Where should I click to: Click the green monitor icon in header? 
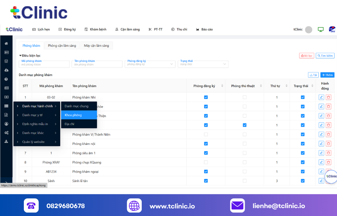320,29
